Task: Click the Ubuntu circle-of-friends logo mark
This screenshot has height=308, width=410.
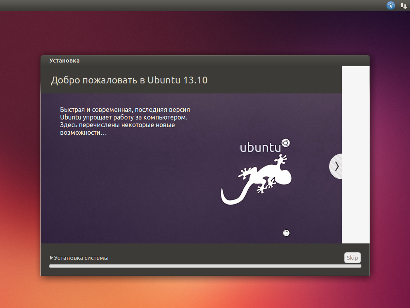Action: pyautogui.click(x=285, y=143)
